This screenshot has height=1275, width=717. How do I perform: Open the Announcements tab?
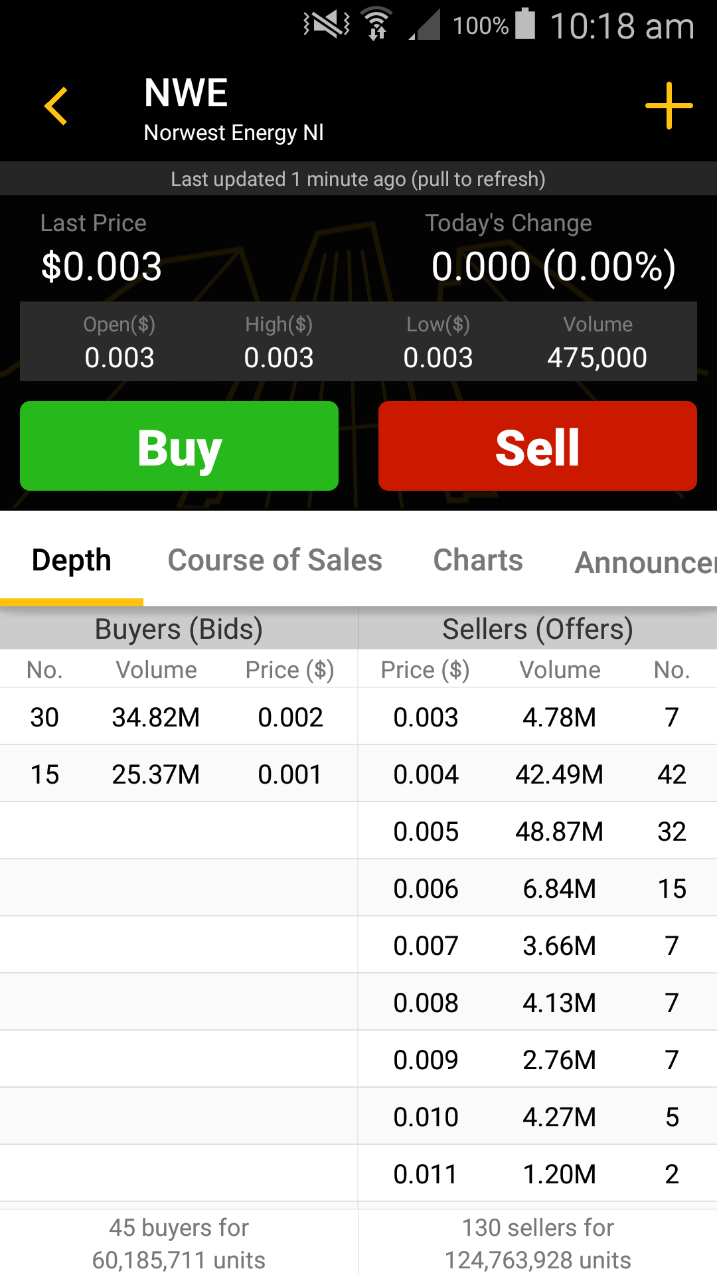(x=646, y=562)
